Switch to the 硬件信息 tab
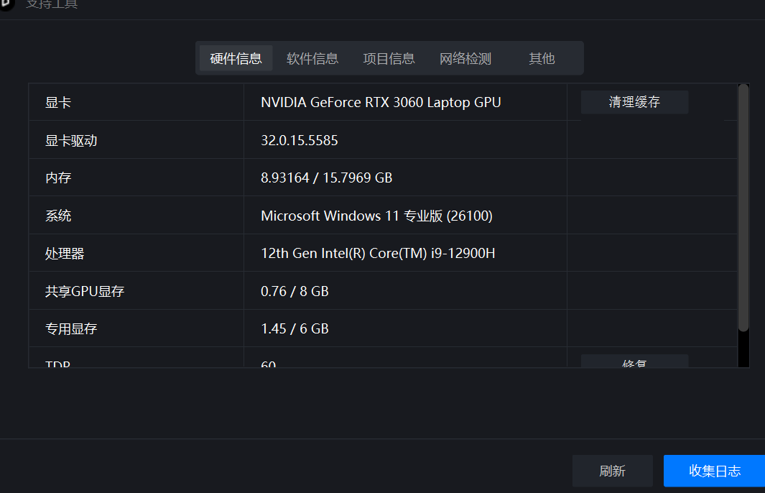The image size is (765, 493). 236,58
